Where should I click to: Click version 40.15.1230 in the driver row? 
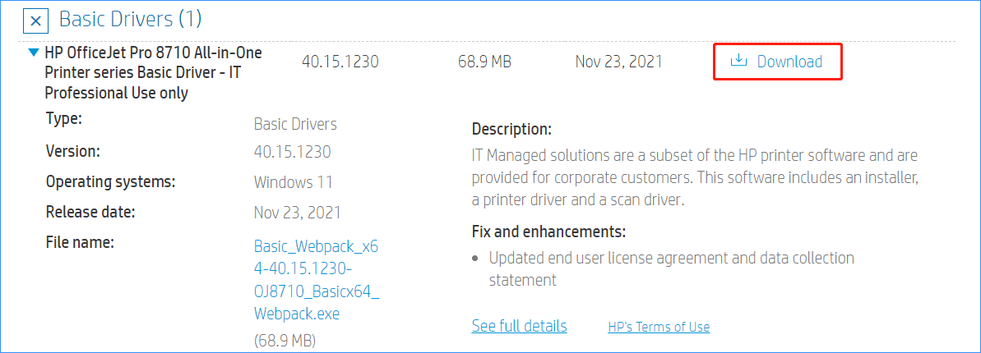(x=340, y=62)
